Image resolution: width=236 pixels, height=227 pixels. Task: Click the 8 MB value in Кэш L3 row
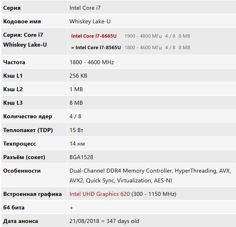tap(76, 103)
